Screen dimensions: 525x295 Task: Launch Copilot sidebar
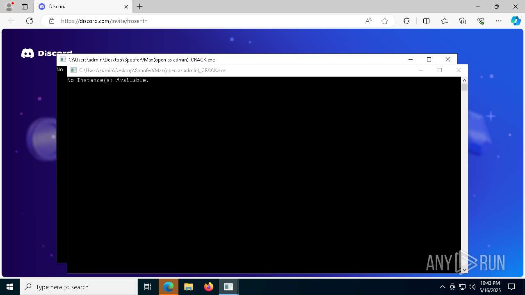(516, 21)
